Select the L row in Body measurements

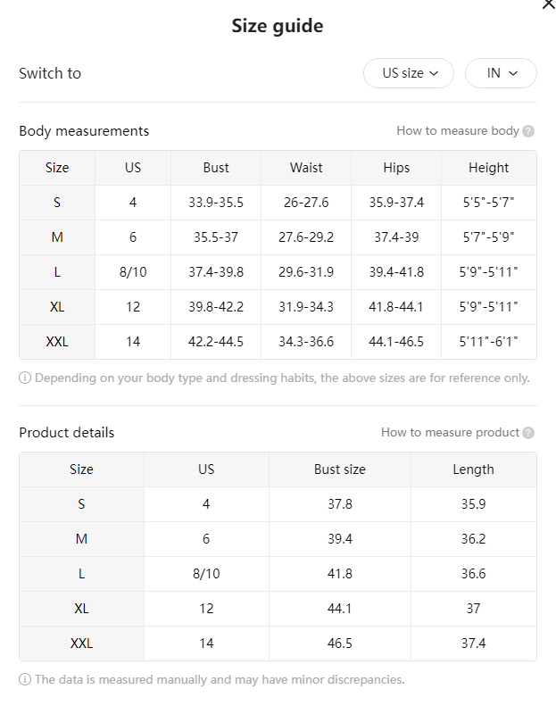[278, 272]
